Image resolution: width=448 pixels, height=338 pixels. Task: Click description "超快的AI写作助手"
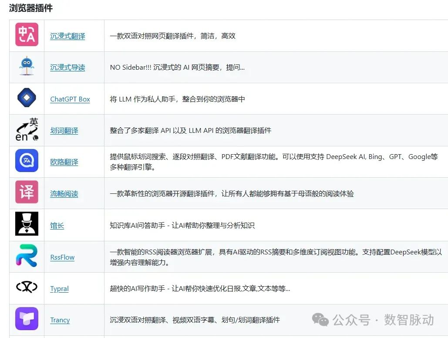(200, 289)
